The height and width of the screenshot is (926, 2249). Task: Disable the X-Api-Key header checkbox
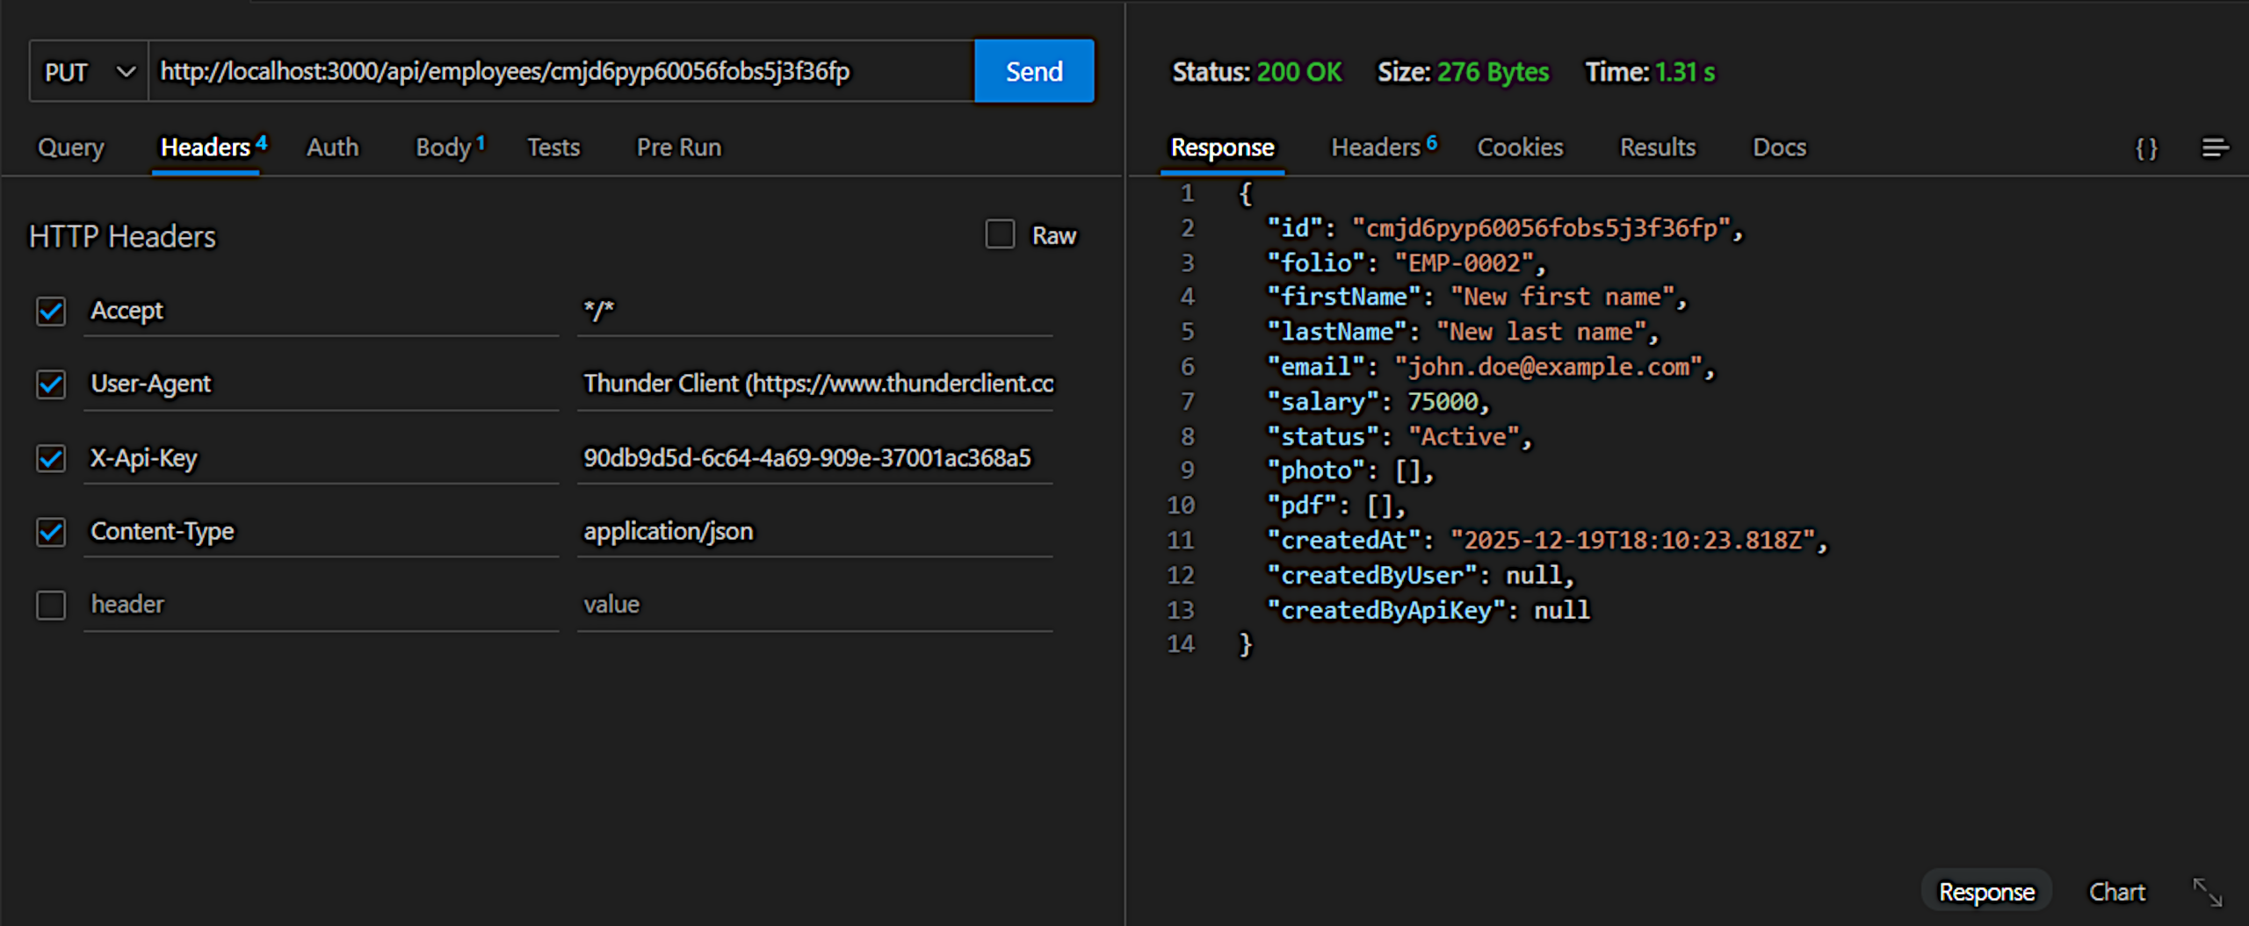coord(51,458)
